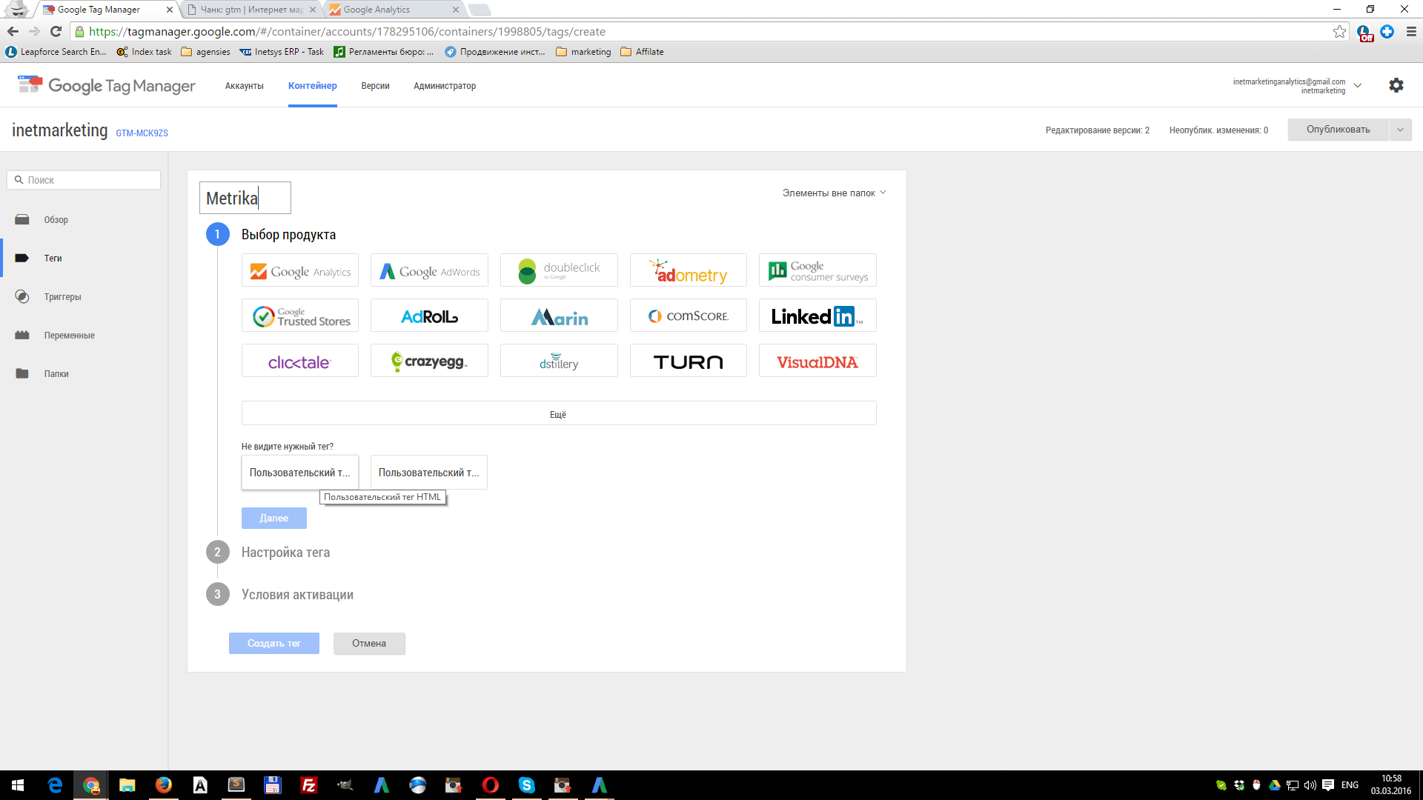Select the ClickTale product tile
The width and height of the screenshot is (1423, 800).
click(300, 361)
